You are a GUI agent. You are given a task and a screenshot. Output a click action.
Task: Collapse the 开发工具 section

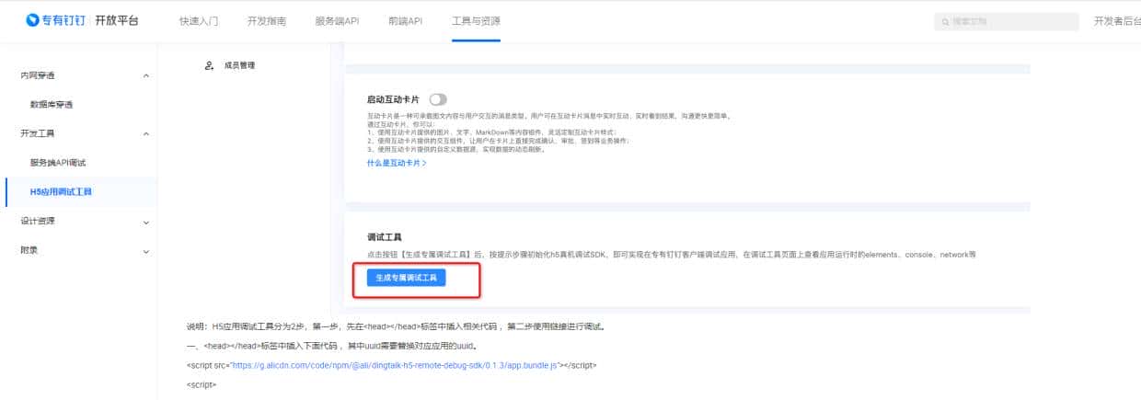[x=146, y=134]
